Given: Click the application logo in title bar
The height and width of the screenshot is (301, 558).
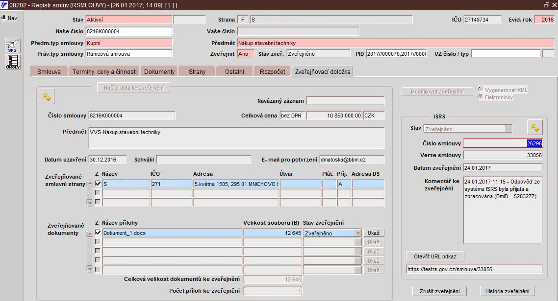Looking at the screenshot, I should [x=4, y=5].
